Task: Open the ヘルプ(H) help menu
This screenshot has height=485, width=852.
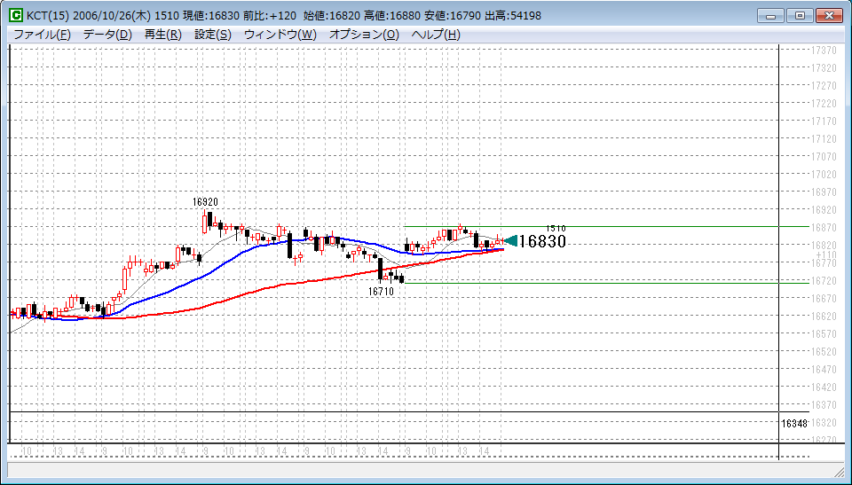Action: [x=436, y=35]
